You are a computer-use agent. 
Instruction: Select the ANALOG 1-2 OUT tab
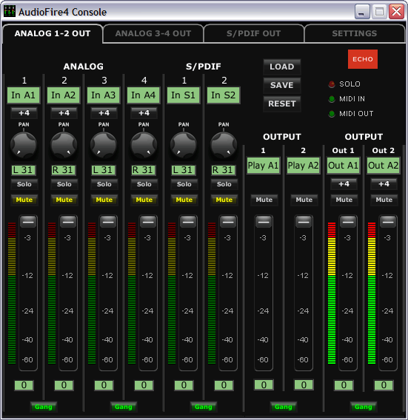tap(53, 33)
